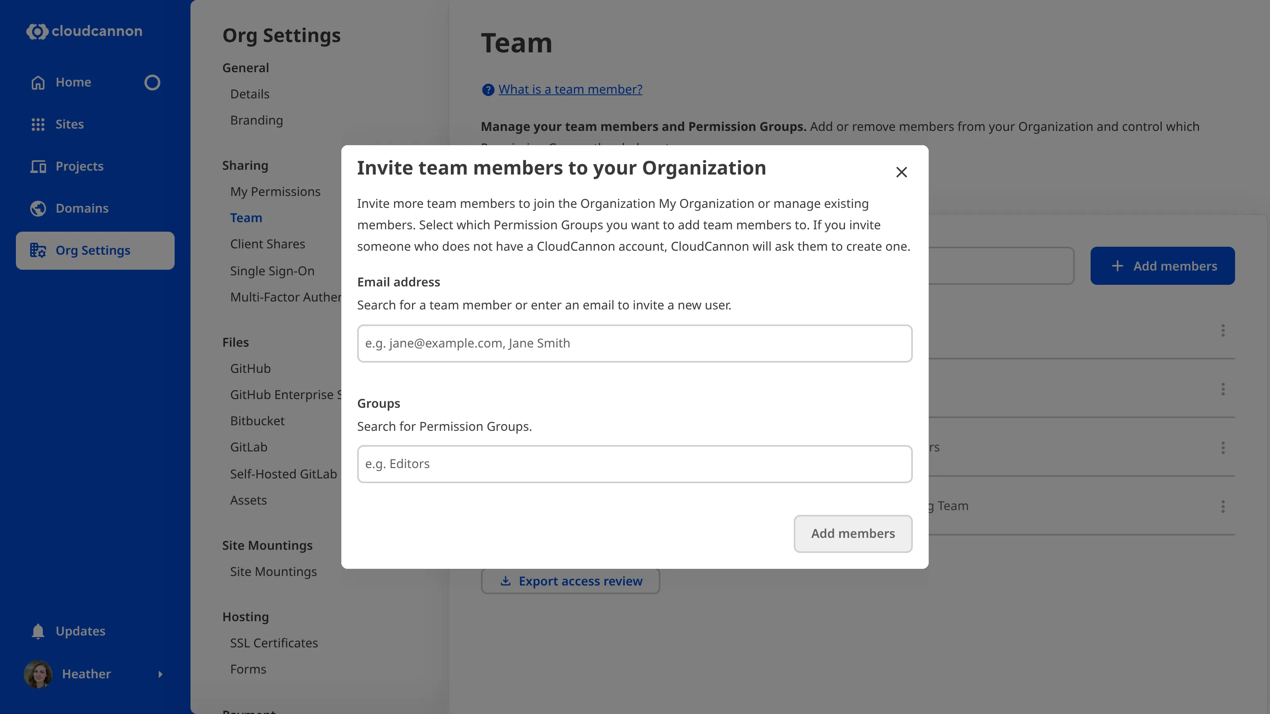Screen dimensions: 1270x714
Task: Click the Domains globe icon
Action: (x=38, y=208)
